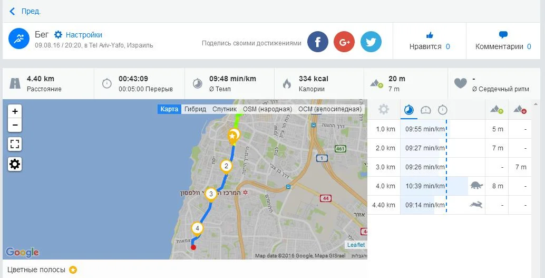The width and height of the screenshot is (545, 278).
Task: Click the stopwatch duration icon
Action: (106, 83)
